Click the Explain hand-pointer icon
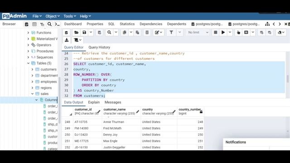Viewport: 290px width, 163px height. (238, 33)
